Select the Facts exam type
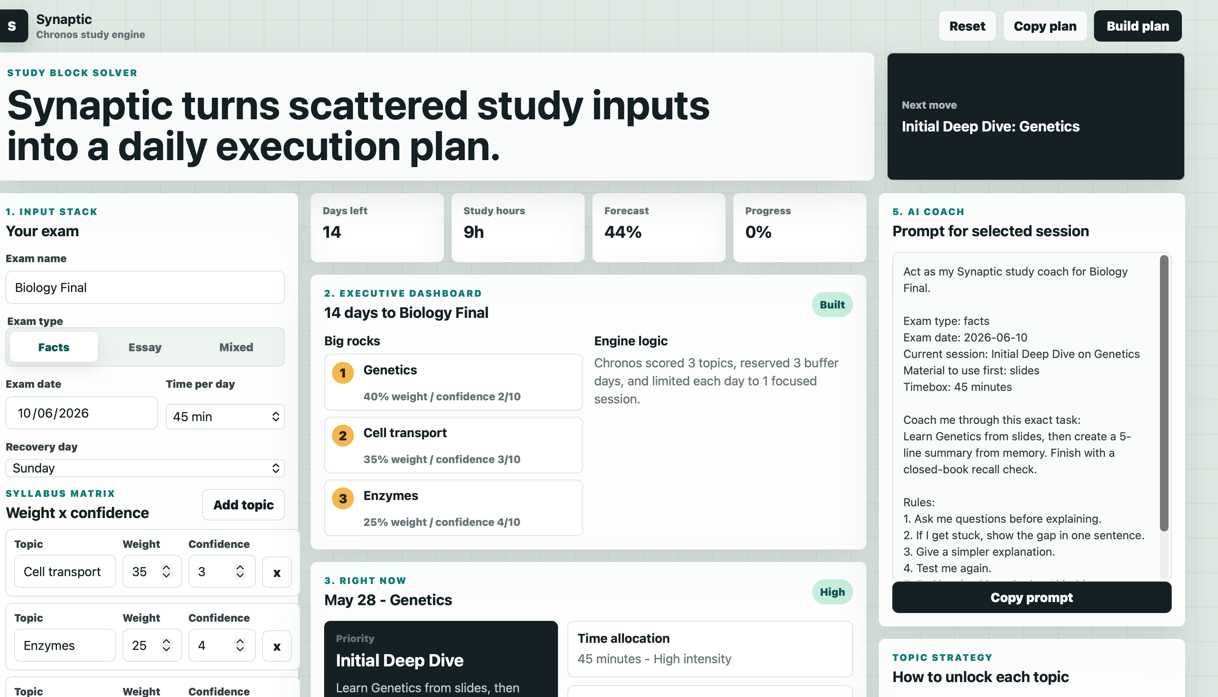The height and width of the screenshot is (697, 1218). click(x=54, y=347)
